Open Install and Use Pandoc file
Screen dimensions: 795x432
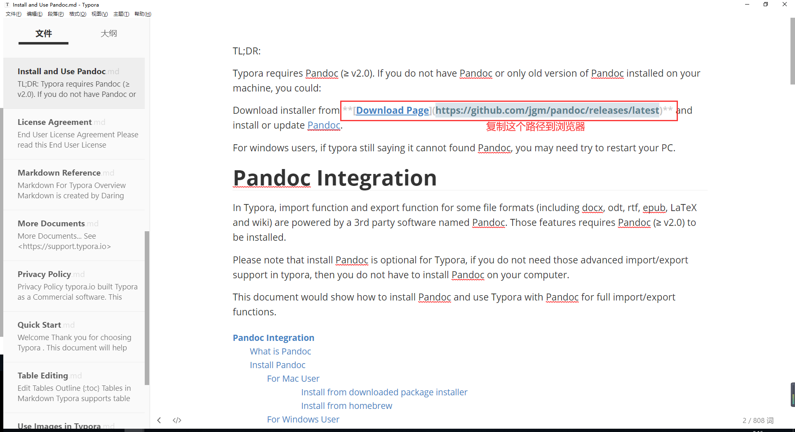tap(74, 83)
